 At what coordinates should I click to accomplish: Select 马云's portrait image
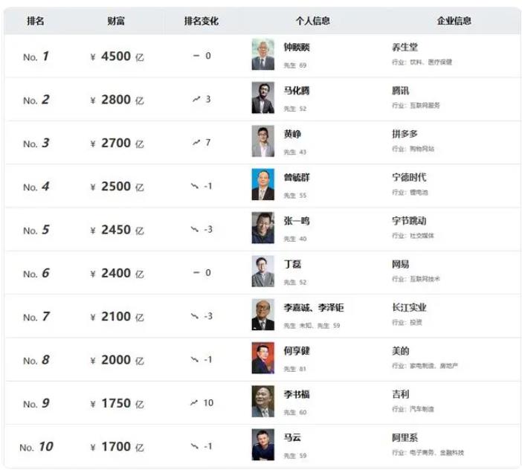[263, 445]
